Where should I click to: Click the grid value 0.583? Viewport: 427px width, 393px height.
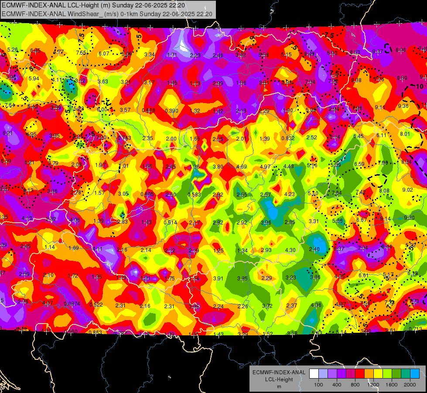[x=195, y=194]
